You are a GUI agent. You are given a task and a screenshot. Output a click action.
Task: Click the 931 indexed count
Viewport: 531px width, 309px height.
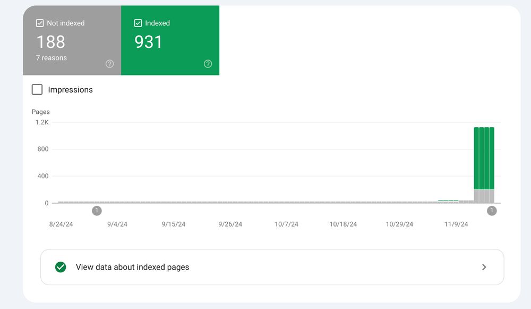tap(148, 42)
